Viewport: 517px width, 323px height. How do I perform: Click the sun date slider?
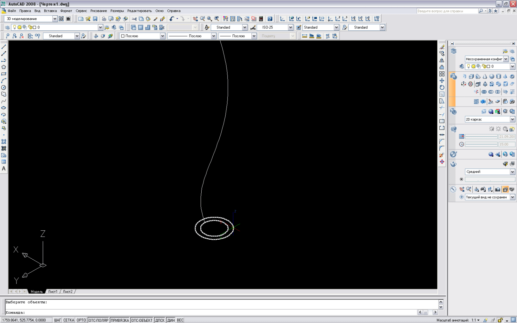pos(481,137)
